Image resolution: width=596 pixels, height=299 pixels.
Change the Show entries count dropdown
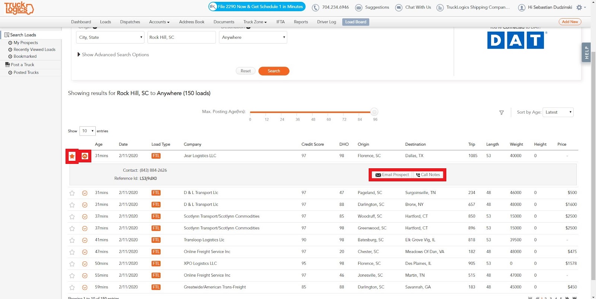(88, 131)
